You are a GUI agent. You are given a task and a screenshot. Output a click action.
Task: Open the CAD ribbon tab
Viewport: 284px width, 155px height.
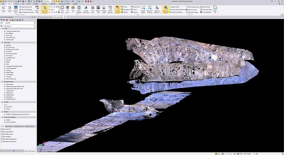(29, 4)
